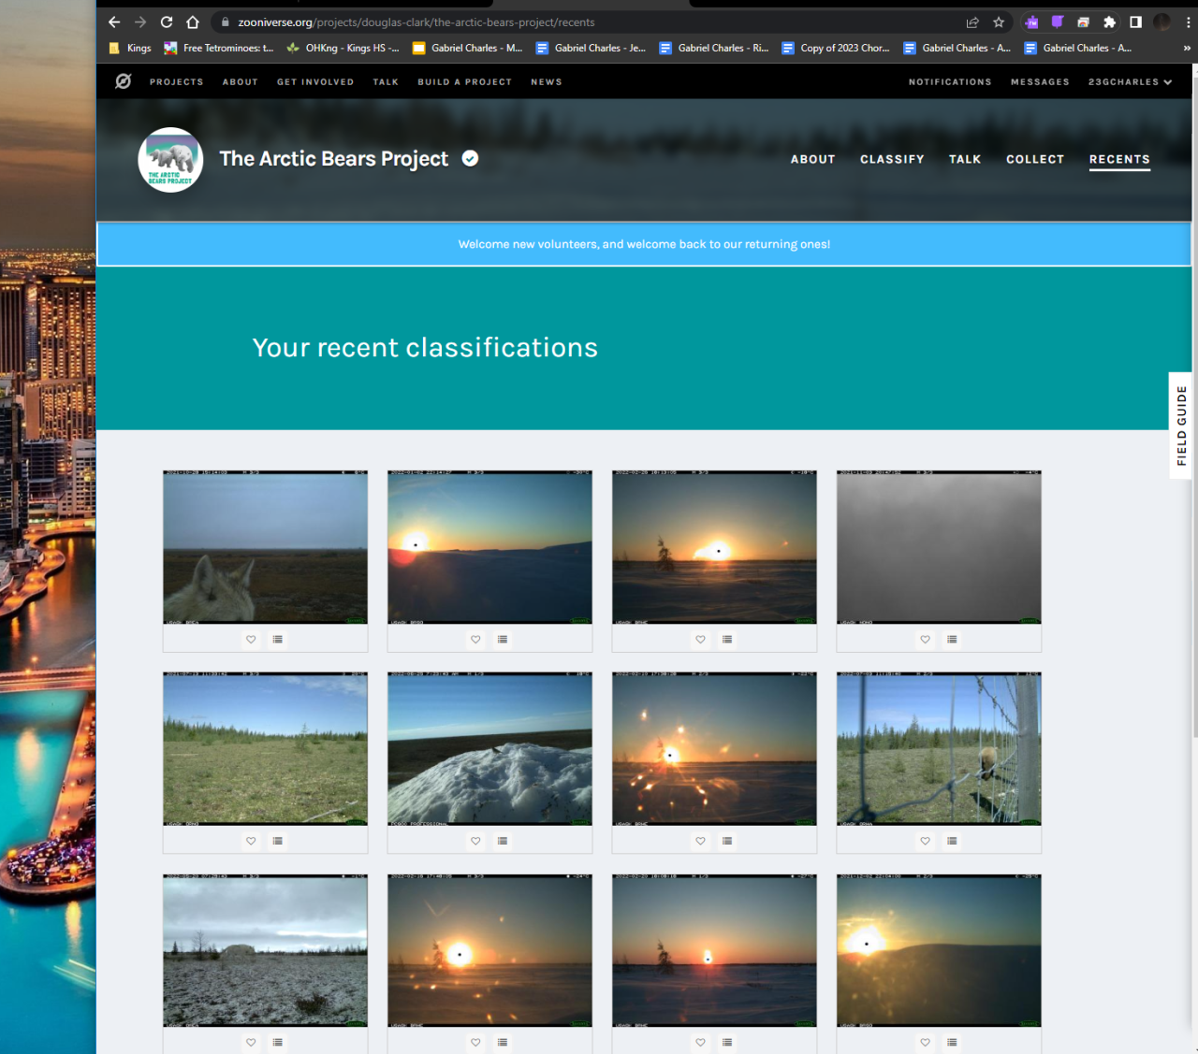Click The Arctic Bears Project title link
The height and width of the screenshot is (1054, 1198).
click(334, 159)
